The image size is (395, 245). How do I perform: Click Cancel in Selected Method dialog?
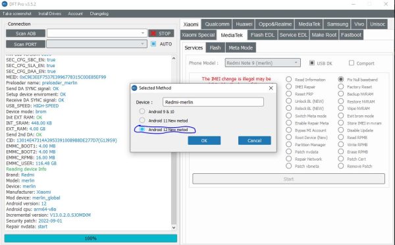[x=254, y=140]
